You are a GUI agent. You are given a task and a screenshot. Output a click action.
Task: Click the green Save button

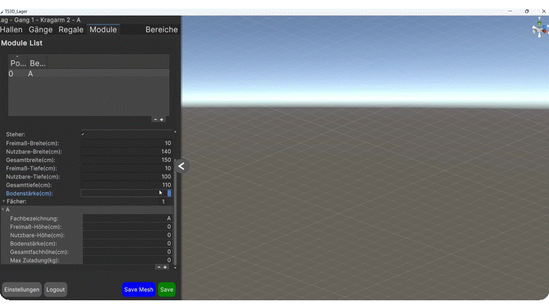[x=167, y=289]
